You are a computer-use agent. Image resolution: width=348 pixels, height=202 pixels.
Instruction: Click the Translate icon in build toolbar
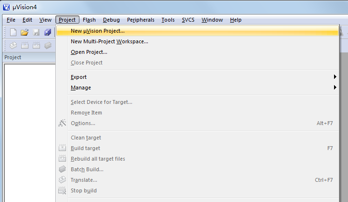click(13, 46)
